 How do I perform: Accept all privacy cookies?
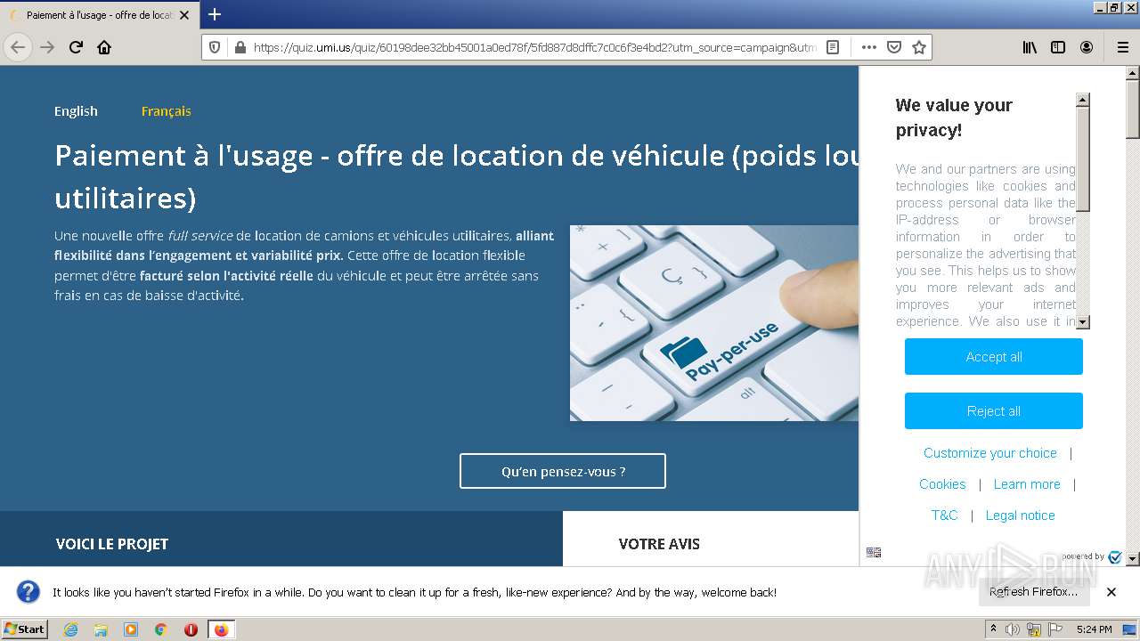tap(994, 357)
